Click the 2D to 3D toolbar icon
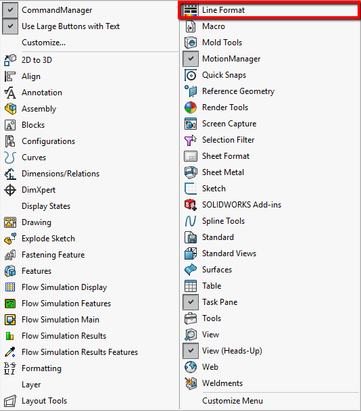361x411 pixels. [x=10, y=60]
